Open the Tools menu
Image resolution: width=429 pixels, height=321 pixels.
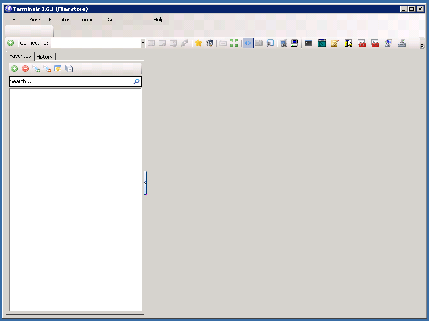[x=138, y=20]
